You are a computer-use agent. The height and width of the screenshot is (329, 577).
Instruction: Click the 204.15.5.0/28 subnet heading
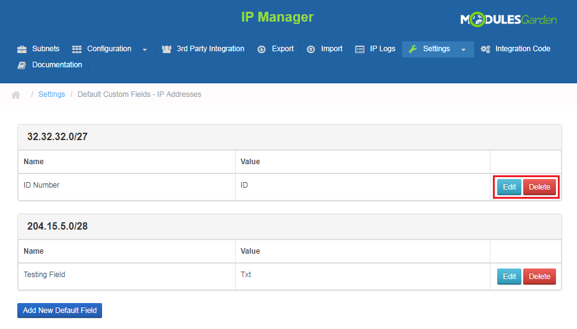coord(58,226)
